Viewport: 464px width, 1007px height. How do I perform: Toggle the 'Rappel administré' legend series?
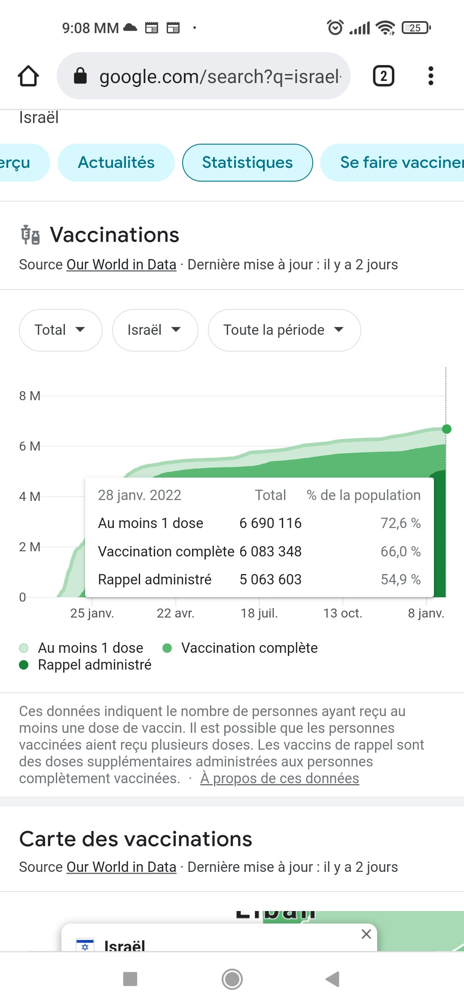pos(86,665)
